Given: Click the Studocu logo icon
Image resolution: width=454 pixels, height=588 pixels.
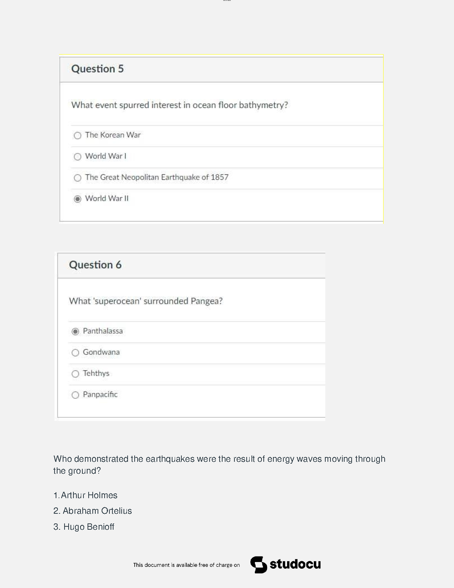Looking at the screenshot, I should coord(259,565).
